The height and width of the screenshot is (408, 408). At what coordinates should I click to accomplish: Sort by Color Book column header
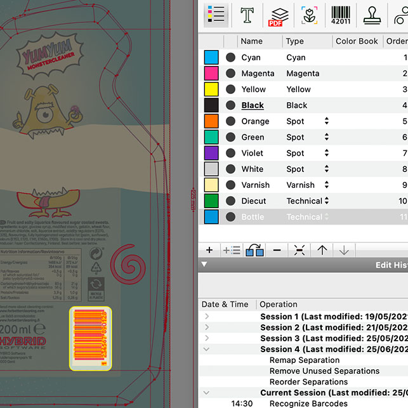(x=357, y=41)
